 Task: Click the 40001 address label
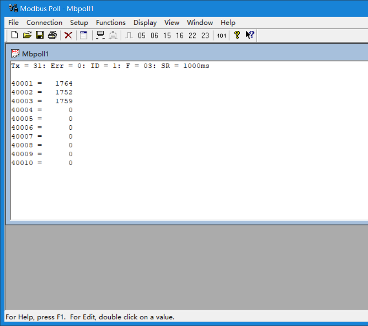pyautogui.click(x=22, y=83)
